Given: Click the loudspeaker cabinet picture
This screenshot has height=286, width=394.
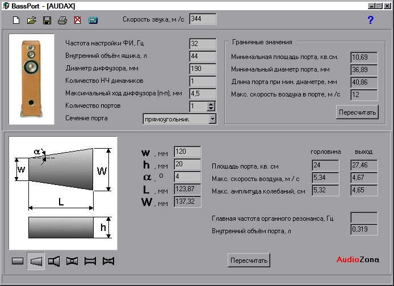Looking at the screenshot, I should 31,79.
